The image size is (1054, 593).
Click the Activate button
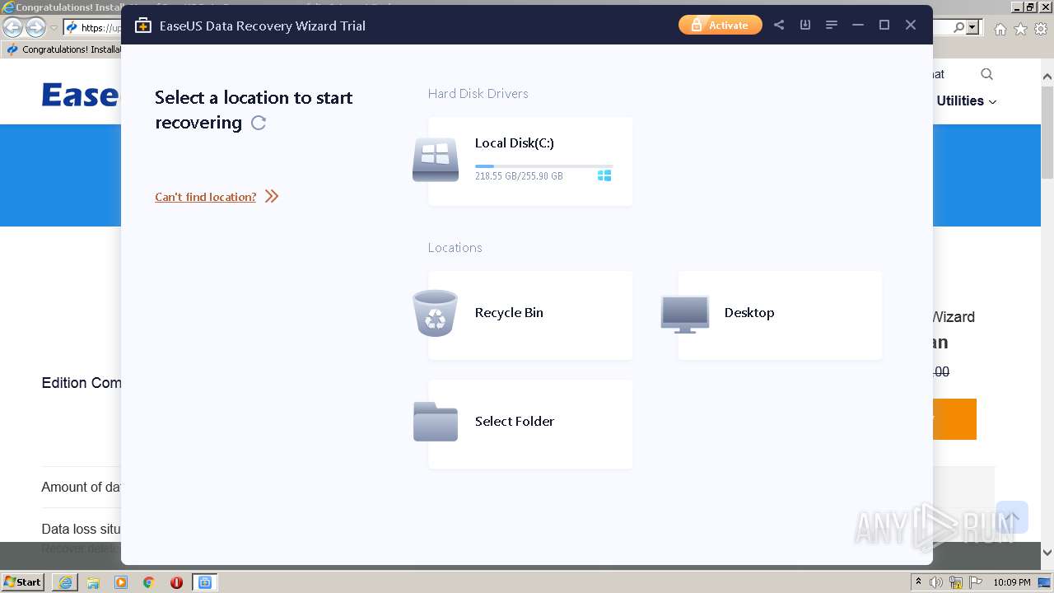[x=721, y=26]
